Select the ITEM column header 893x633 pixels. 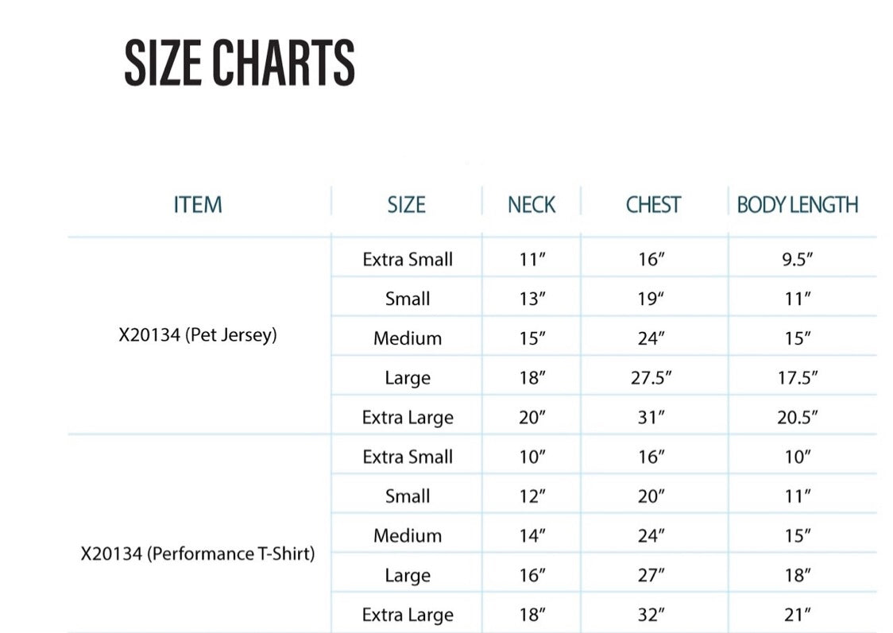pyautogui.click(x=198, y=205)
